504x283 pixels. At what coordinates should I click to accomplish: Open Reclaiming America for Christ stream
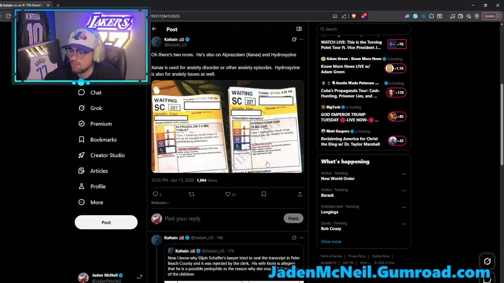(x=350, y=141)
